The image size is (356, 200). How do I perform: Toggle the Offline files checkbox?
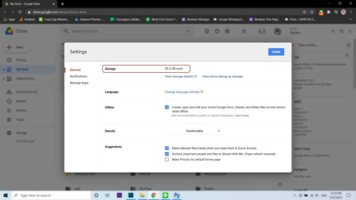(x=167, y=107)
